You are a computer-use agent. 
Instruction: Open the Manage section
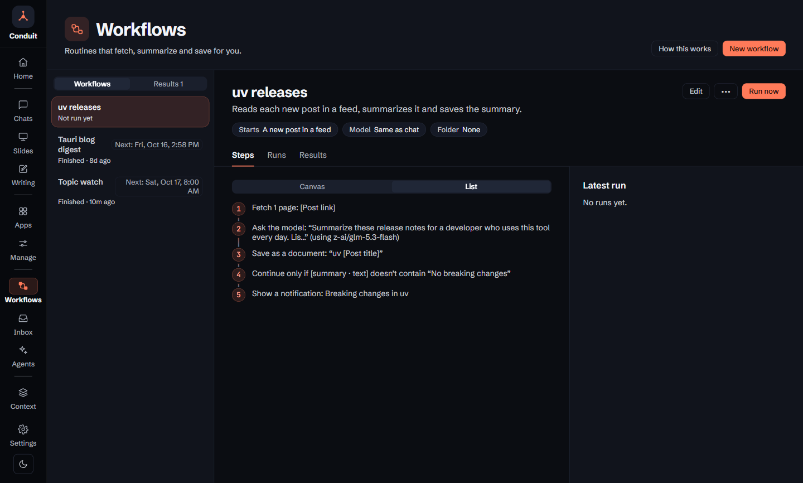tap(23, 249)
